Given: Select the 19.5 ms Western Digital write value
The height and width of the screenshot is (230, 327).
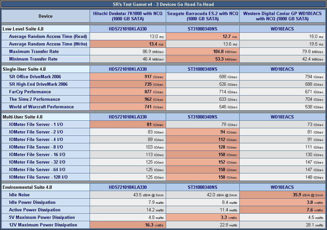Looking at the screenshot, I should click(316, 44).
